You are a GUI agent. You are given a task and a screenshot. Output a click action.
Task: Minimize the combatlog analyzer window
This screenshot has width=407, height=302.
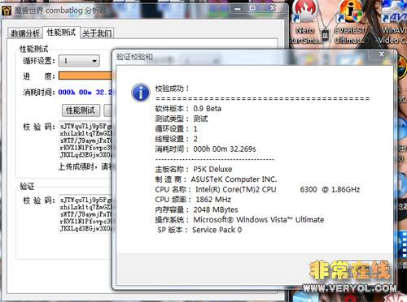point(238,9)
